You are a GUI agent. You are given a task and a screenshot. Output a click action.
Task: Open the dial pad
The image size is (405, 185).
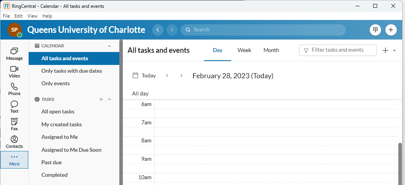pos(375,30)
